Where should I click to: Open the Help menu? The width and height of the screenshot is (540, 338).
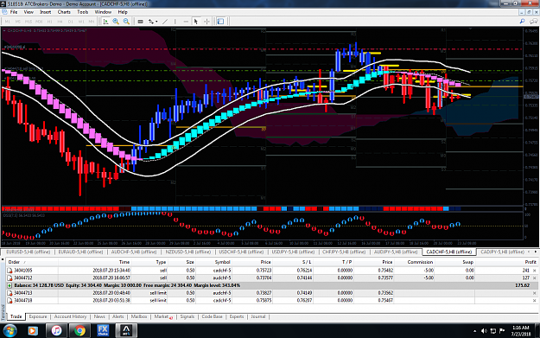pyautogui.click(x=123, y=12)
